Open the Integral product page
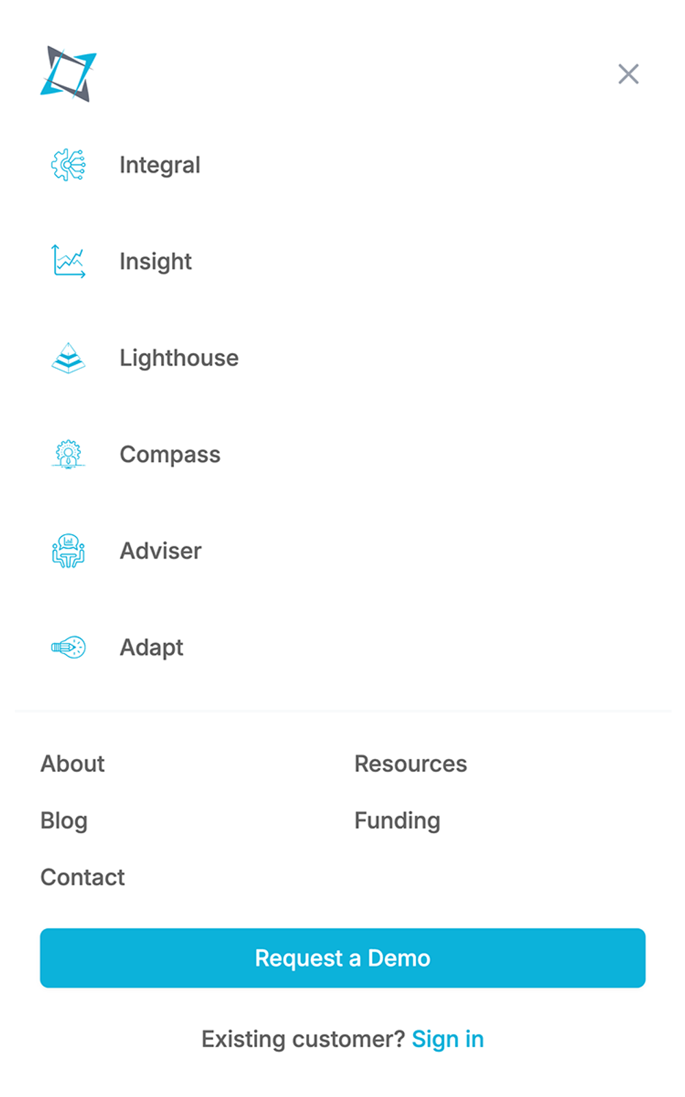The width and height of the screenshot is (685, 1097). pos(160,165)
